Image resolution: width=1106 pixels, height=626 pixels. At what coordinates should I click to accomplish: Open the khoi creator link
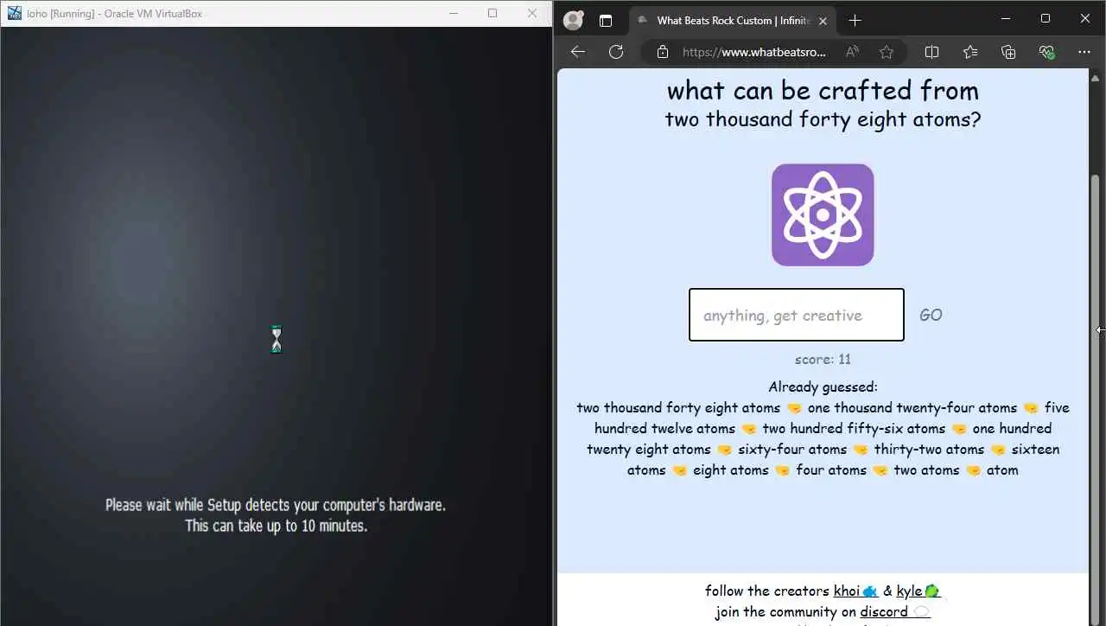click(856, 591)
